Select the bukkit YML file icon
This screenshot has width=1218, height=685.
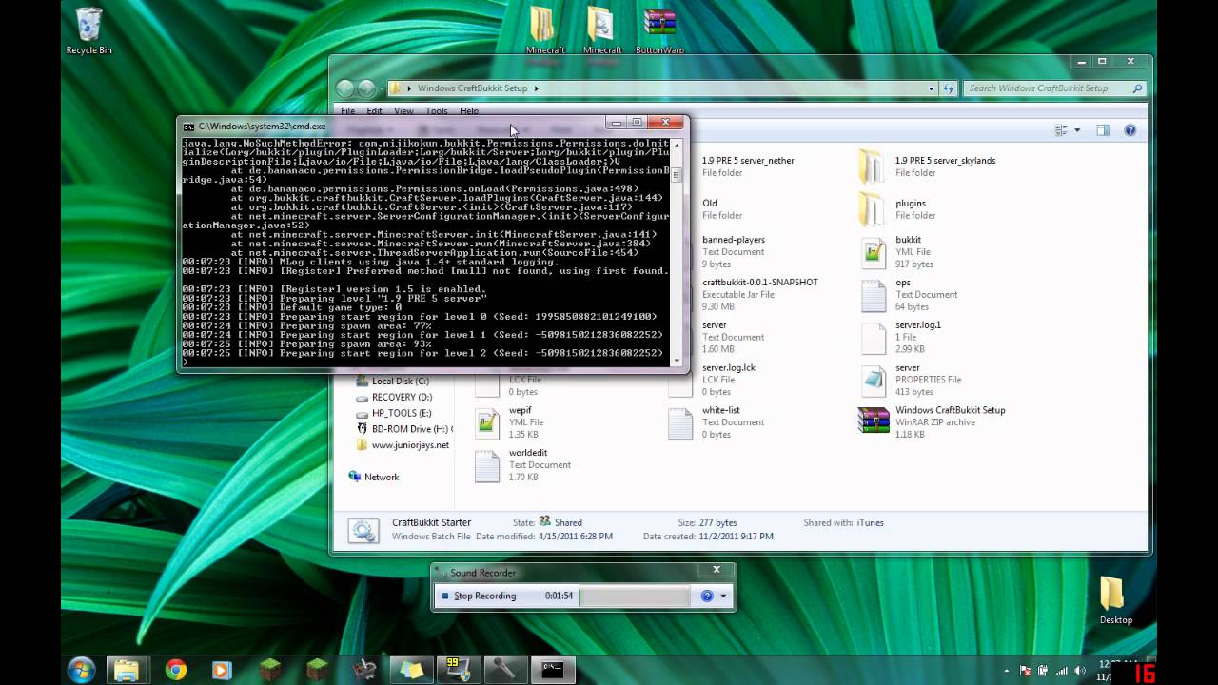874,252
